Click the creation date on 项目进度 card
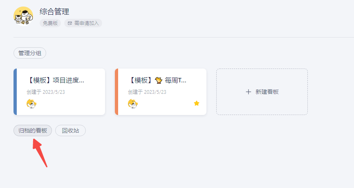The image size is (354, 188). pos(46,92)
